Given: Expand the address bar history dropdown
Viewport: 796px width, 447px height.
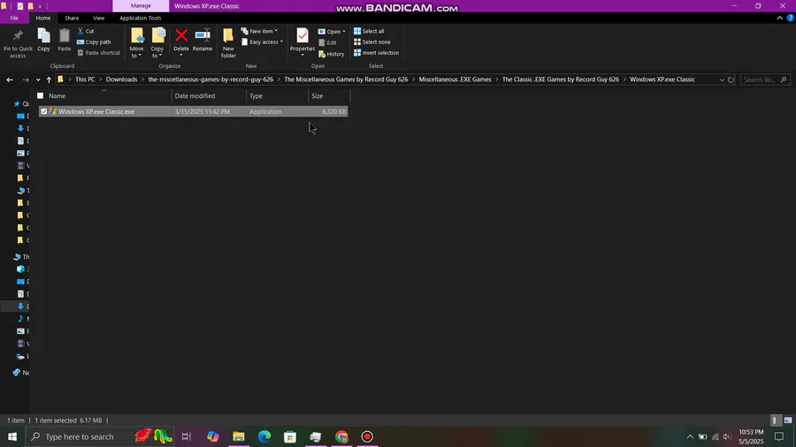Looking at the screenshot, I should click(x=722, y=80).
